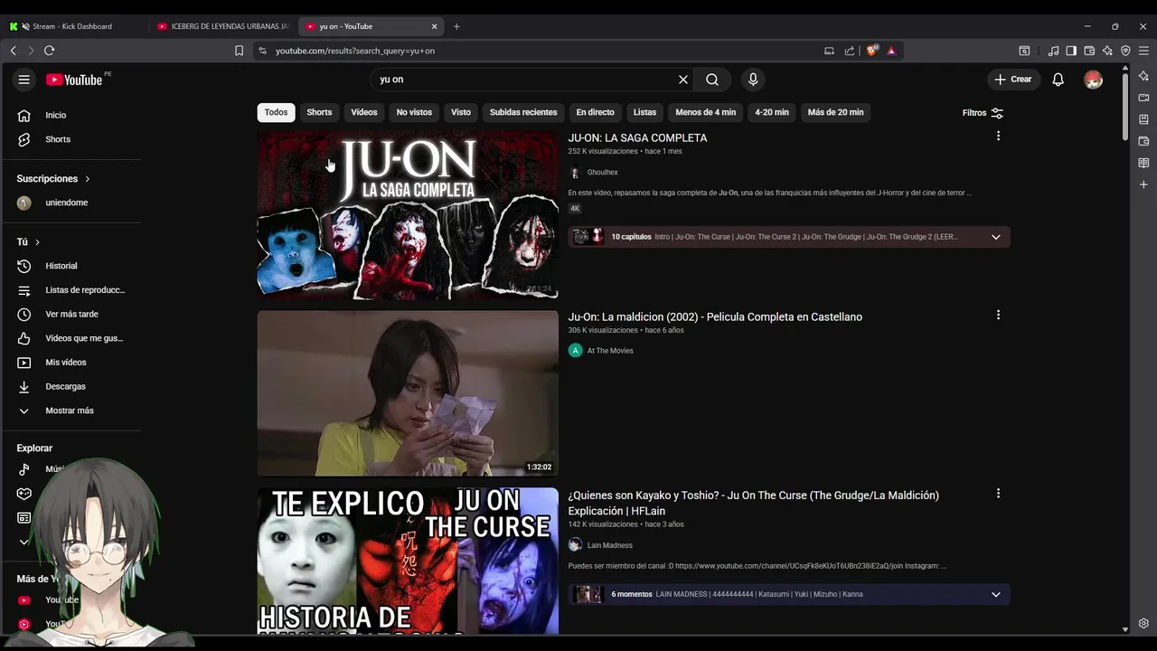
Task: Open Listas de reproducción in sidebar
Action: 72,290
